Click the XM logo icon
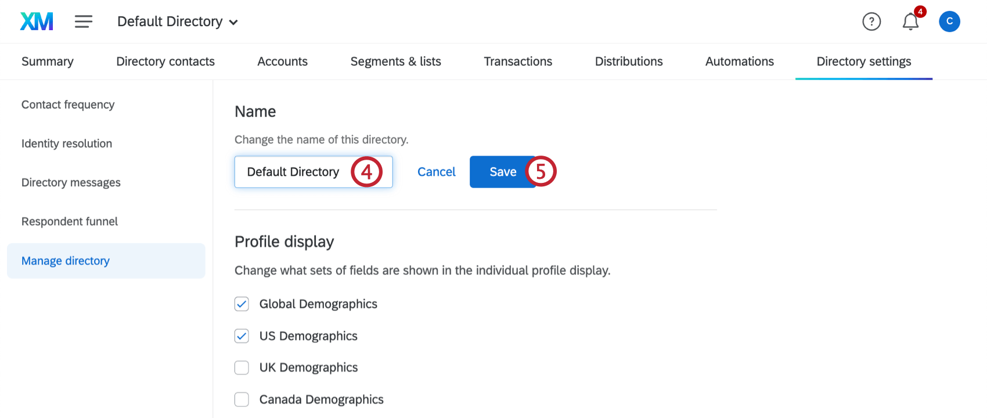Image resolution: width=987 pixels, height=418 pixels. pos(37,21)
